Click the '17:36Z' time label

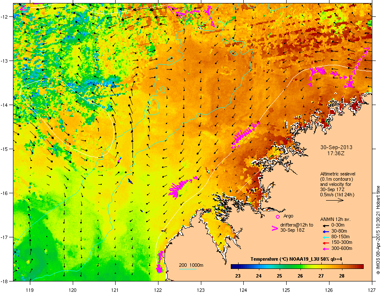336,153
